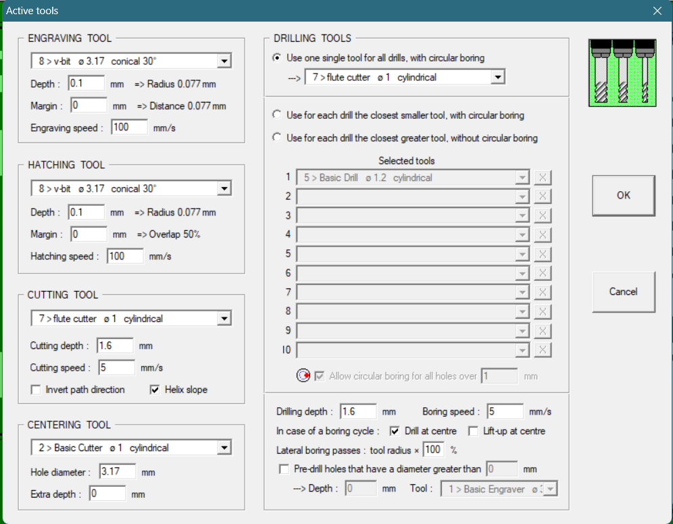Open selected tools row 6 dropdown
Screen dimensions: 673x524
[522, 273]
